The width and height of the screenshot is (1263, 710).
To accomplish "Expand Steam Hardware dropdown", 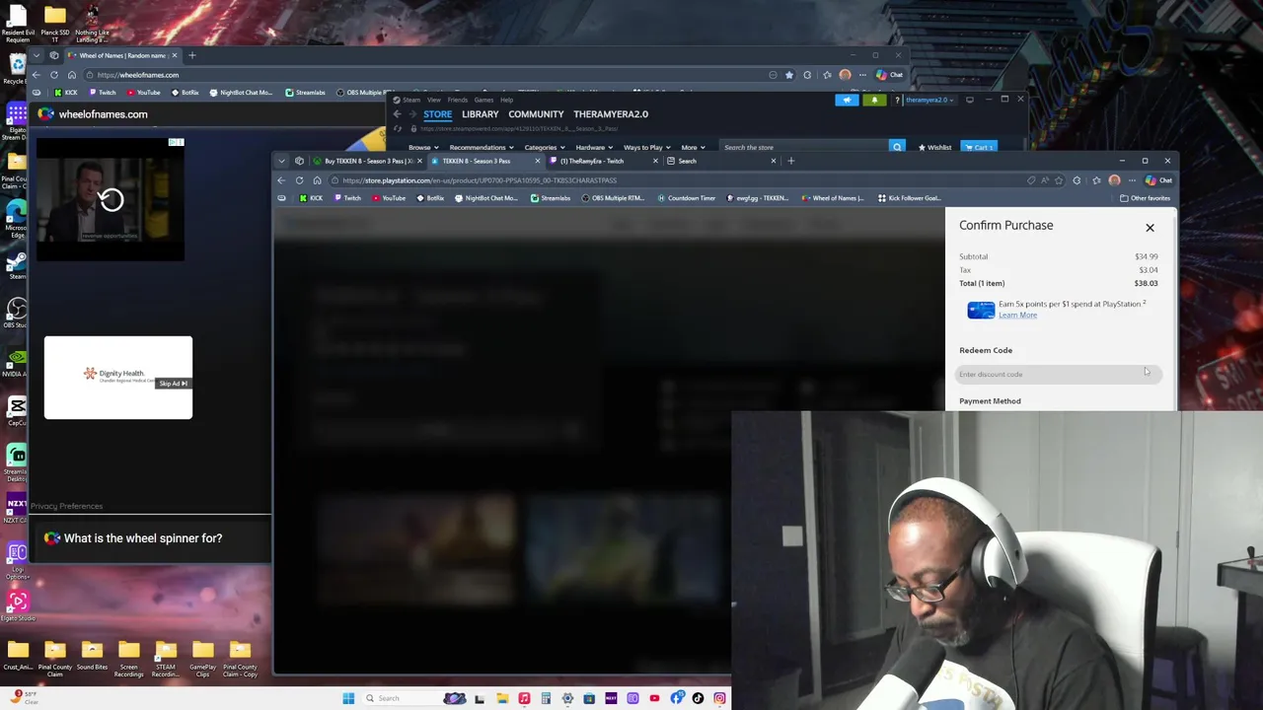I will (594, 148).
